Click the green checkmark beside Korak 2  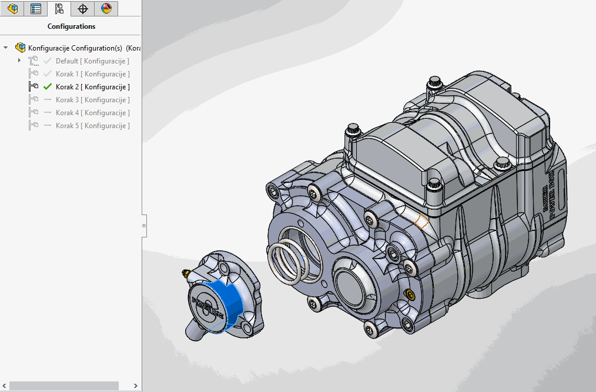click(48, 87)
